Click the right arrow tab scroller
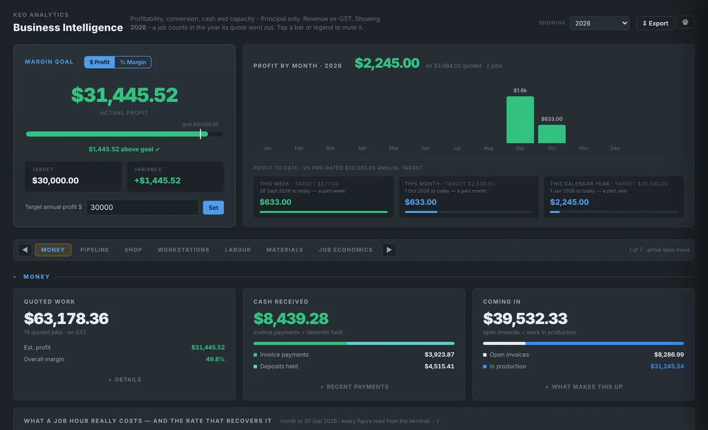Image resolution: width=708 pixels, height=430 pixels. point(389,250)
